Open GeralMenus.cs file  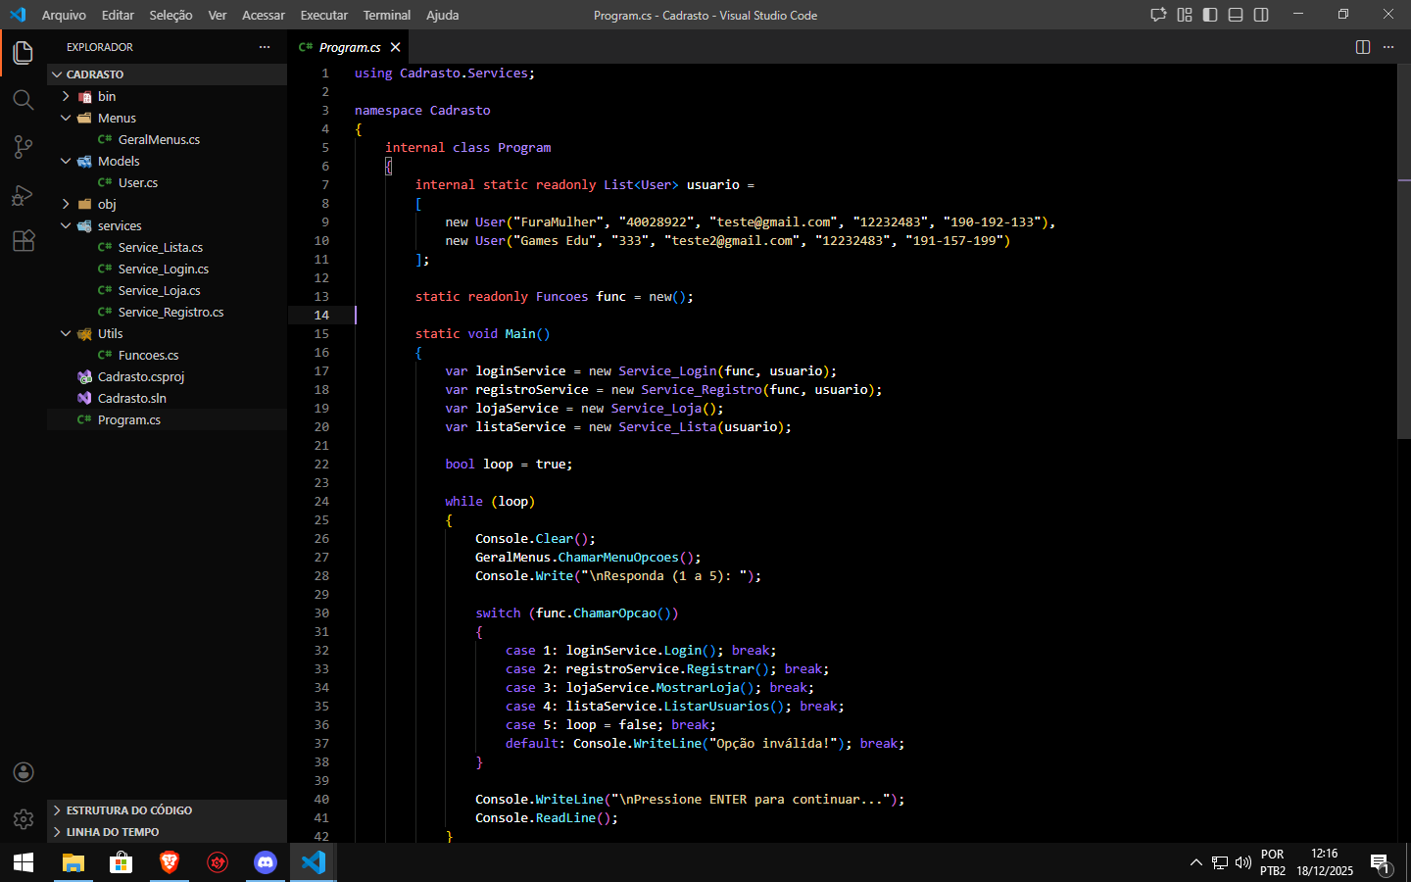167,139
